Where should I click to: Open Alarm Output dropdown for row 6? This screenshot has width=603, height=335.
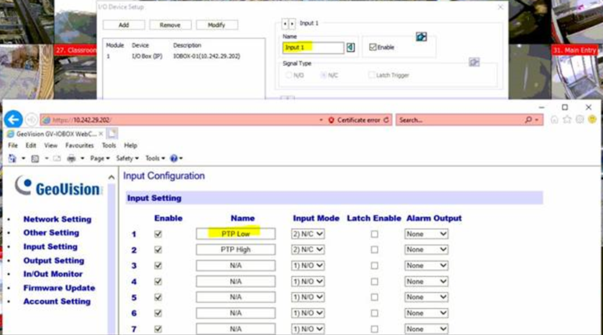(x=426, y=313)
